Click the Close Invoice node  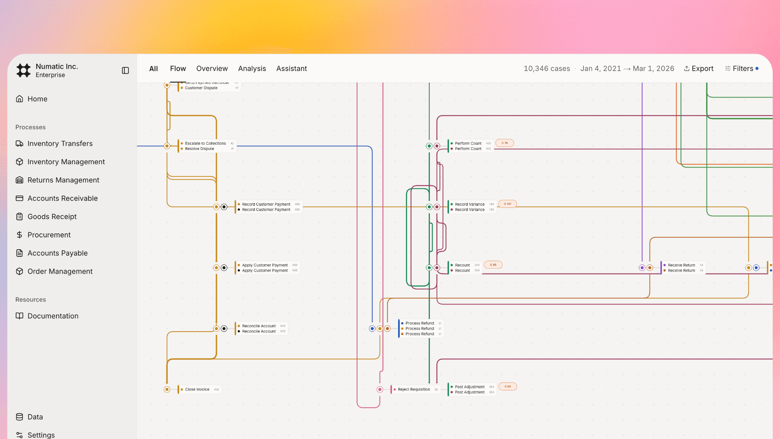[x=197, y=389]
